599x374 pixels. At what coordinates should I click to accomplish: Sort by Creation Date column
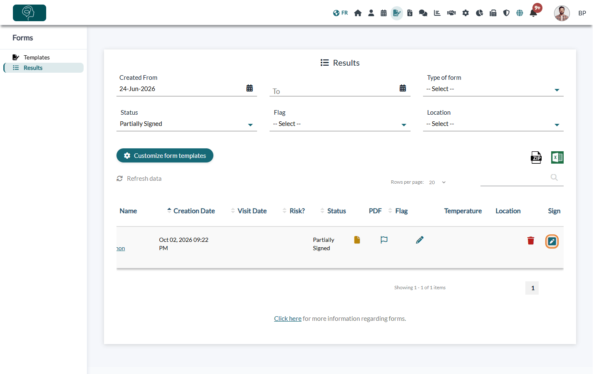pos(191,211)
